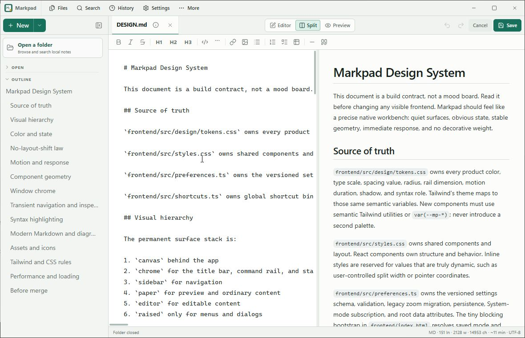Switch to Preview view mode

point(338,25)
